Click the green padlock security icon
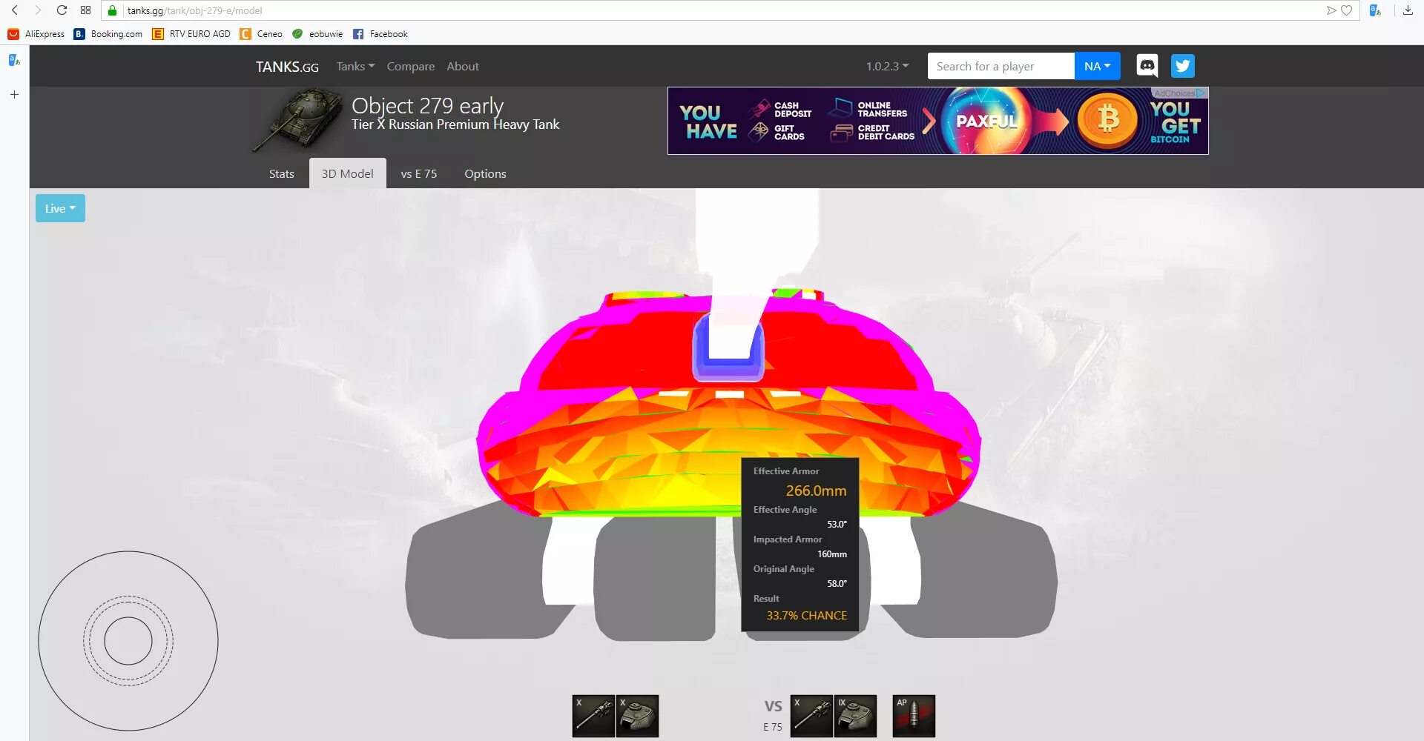1424x741 pixels. (113, 10)
